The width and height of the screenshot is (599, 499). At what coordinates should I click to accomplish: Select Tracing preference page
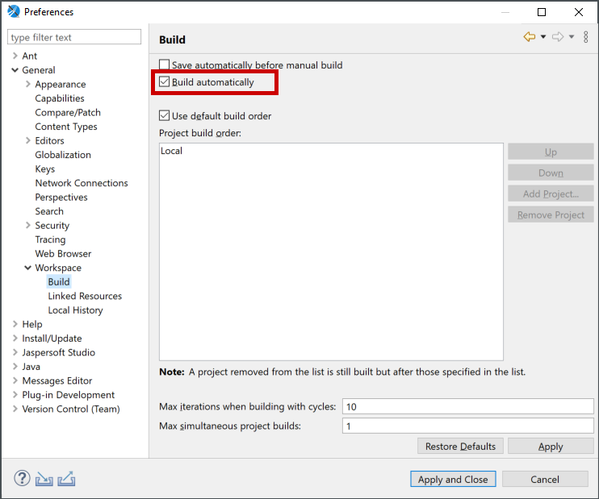pos(50,239)
